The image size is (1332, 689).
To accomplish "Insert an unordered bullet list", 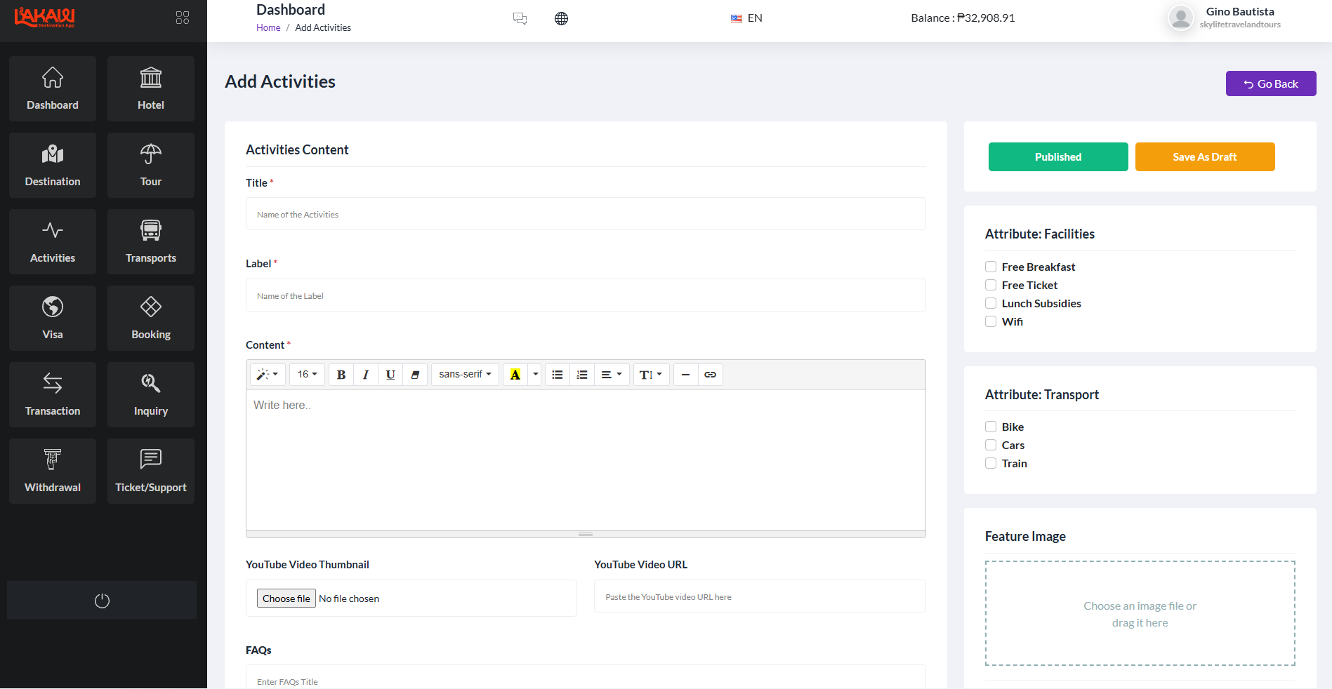I will pyautogui.click(x=558, y=375).
